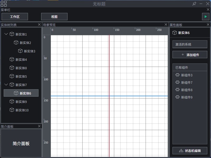This screenshot has width=211, height=158.
Task: Click the green play button
Action: (x=206, y=17)
